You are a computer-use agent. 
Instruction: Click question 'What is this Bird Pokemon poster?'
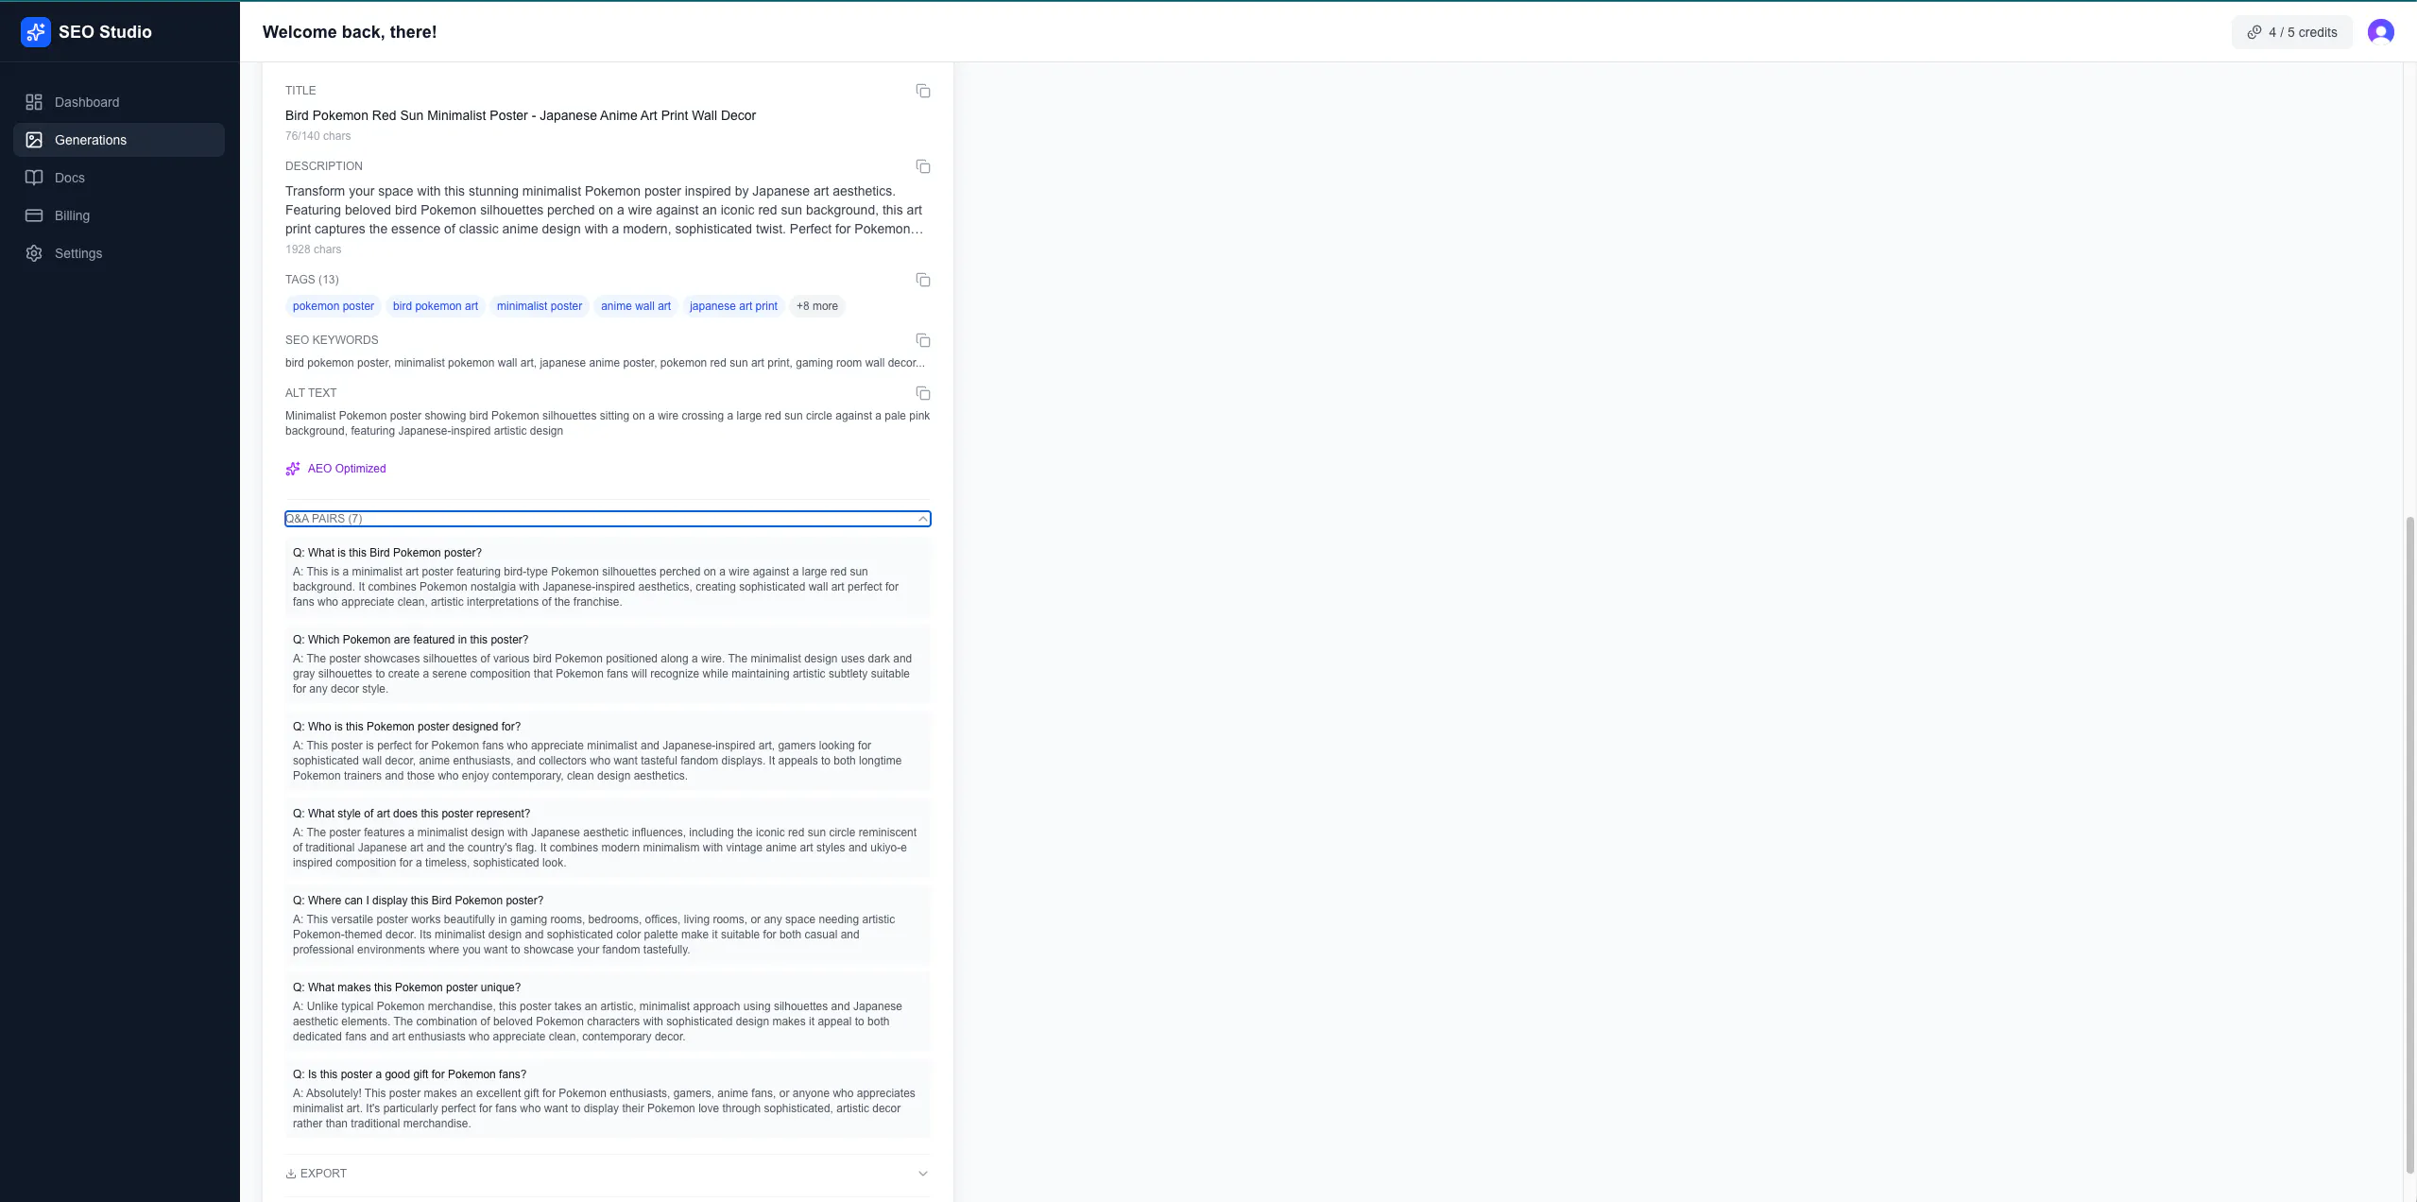387,553
